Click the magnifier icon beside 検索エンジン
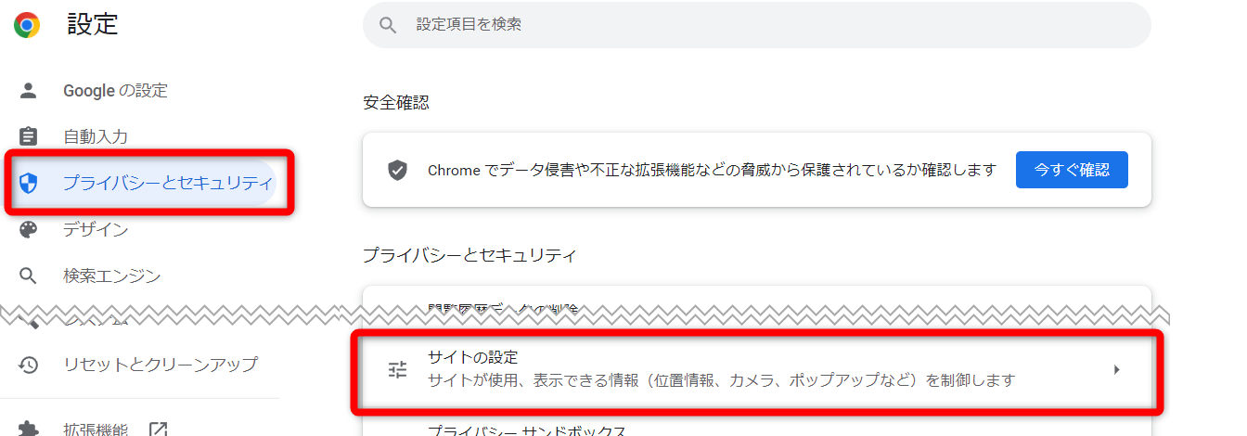The width and height of the screenshot is (1247, 436). coord(29,276)
